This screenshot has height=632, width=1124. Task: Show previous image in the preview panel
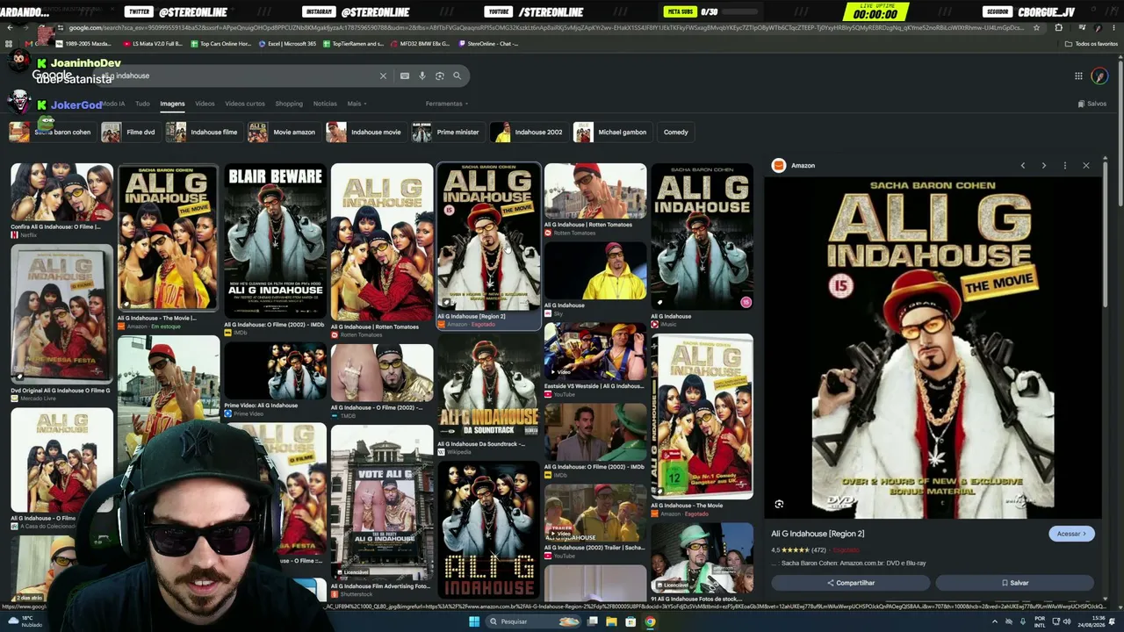coord(1023,166)
